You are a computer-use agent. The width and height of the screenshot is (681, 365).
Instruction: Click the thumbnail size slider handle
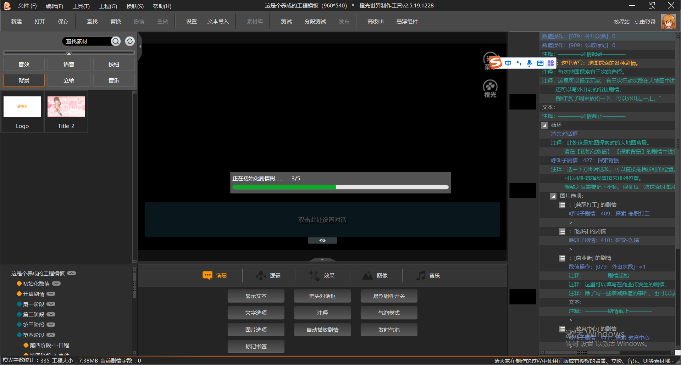tap(69, 54)
